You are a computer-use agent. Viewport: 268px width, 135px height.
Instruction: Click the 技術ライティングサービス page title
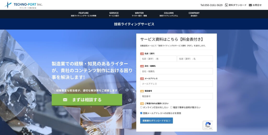tap(134, 24)
